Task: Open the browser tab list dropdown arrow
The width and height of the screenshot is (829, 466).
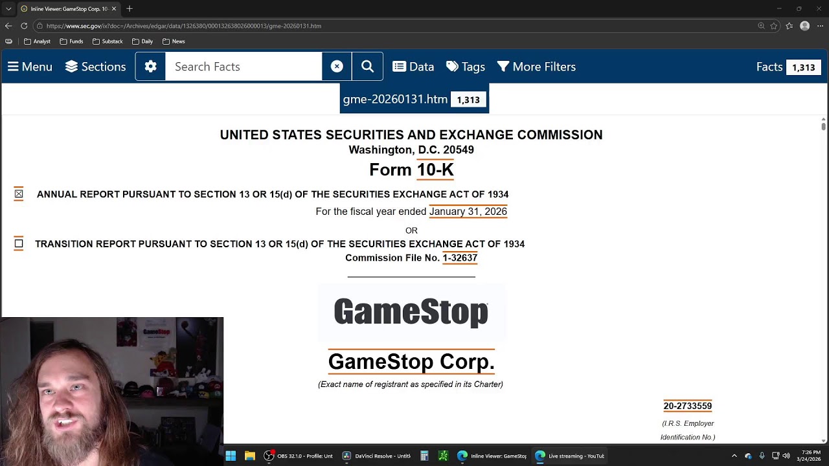Action: point(8,9)
